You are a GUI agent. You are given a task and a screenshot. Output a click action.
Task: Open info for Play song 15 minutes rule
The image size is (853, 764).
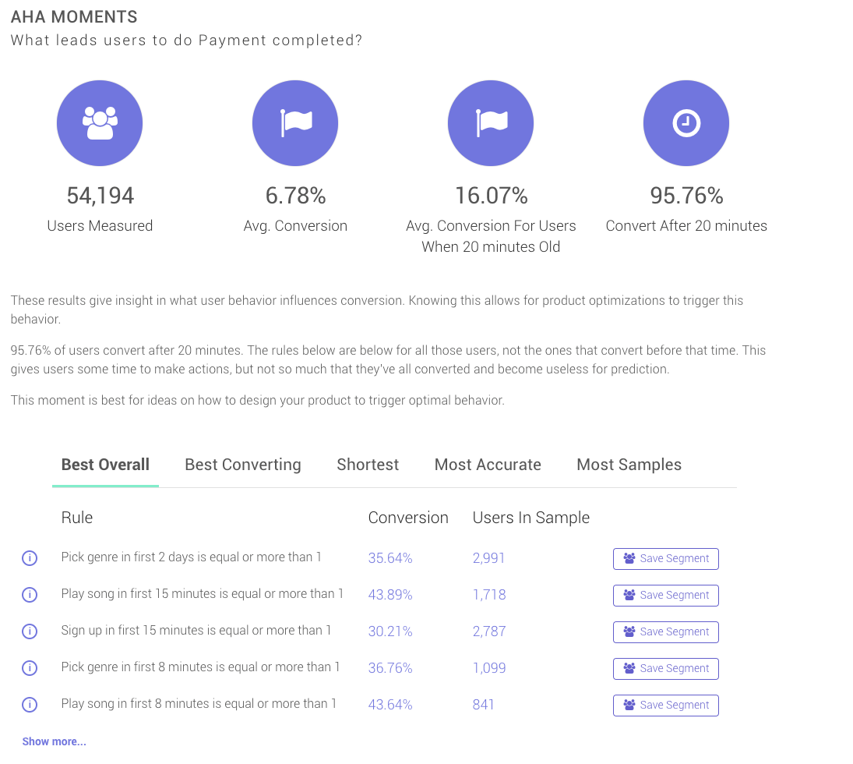(x=30, y=595)
